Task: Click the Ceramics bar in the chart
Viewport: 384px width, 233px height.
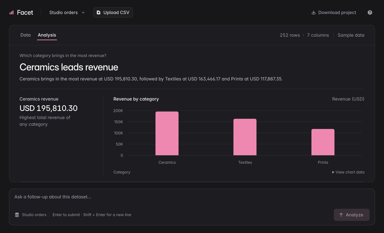Action: point(167,133)
